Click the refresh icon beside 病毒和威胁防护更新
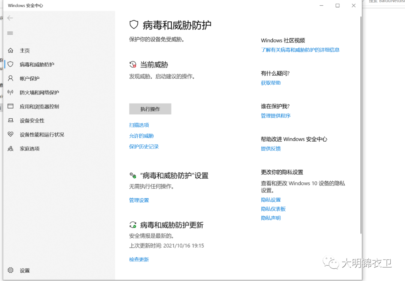Viewport: 405px width, 281px height. 133,225
